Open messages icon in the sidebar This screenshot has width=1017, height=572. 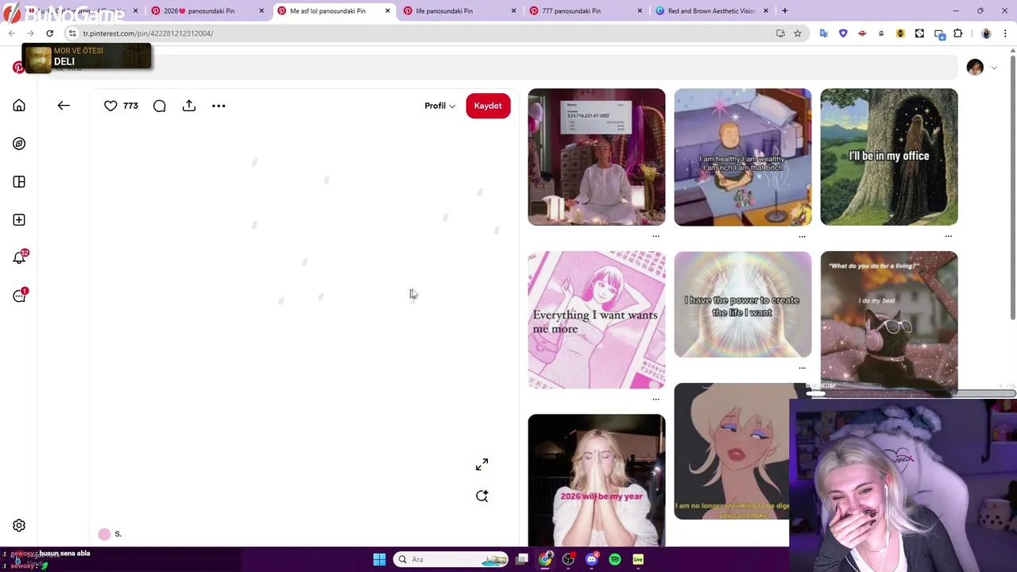pyautogui.click(x=19, y=296)
